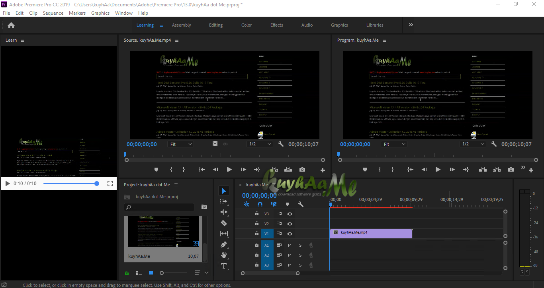Open Source panel menu
The width and height of the screenshot is (544, 288).
pos(177,40)
